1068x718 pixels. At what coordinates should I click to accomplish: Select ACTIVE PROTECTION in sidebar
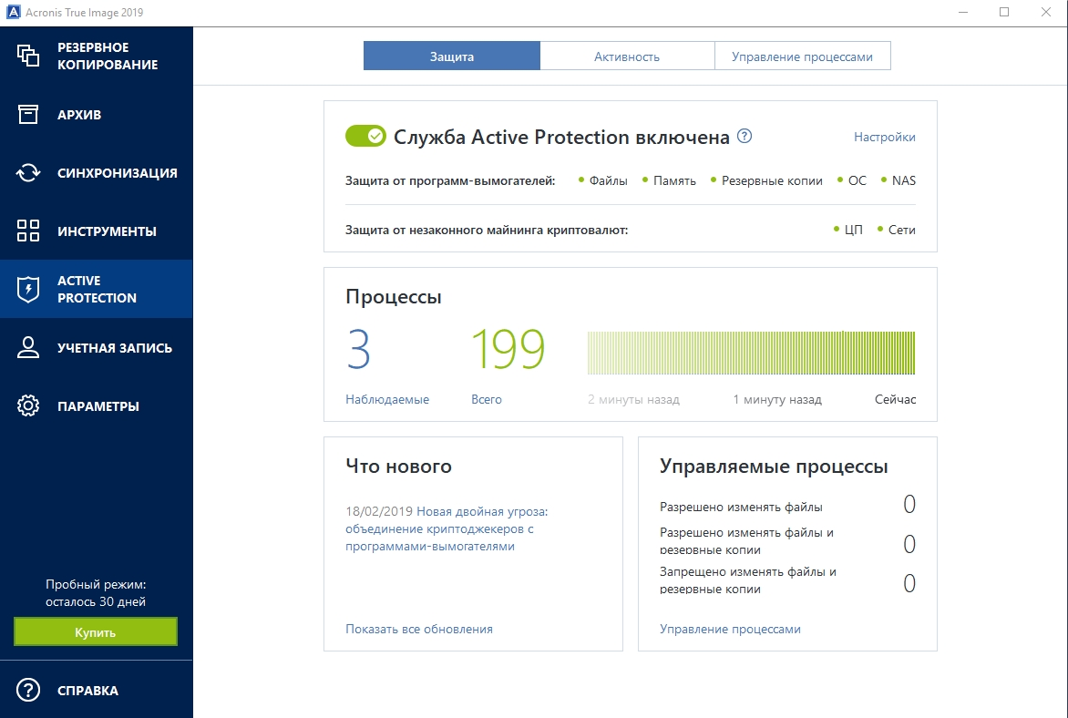click(97, 289)
